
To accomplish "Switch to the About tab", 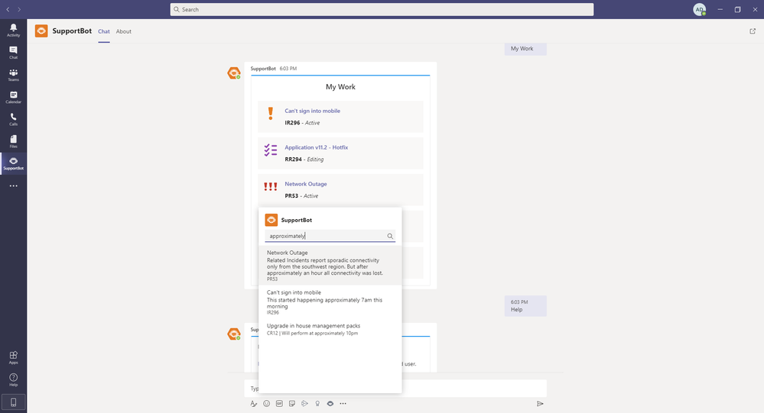I will click(x=124, y=31).
